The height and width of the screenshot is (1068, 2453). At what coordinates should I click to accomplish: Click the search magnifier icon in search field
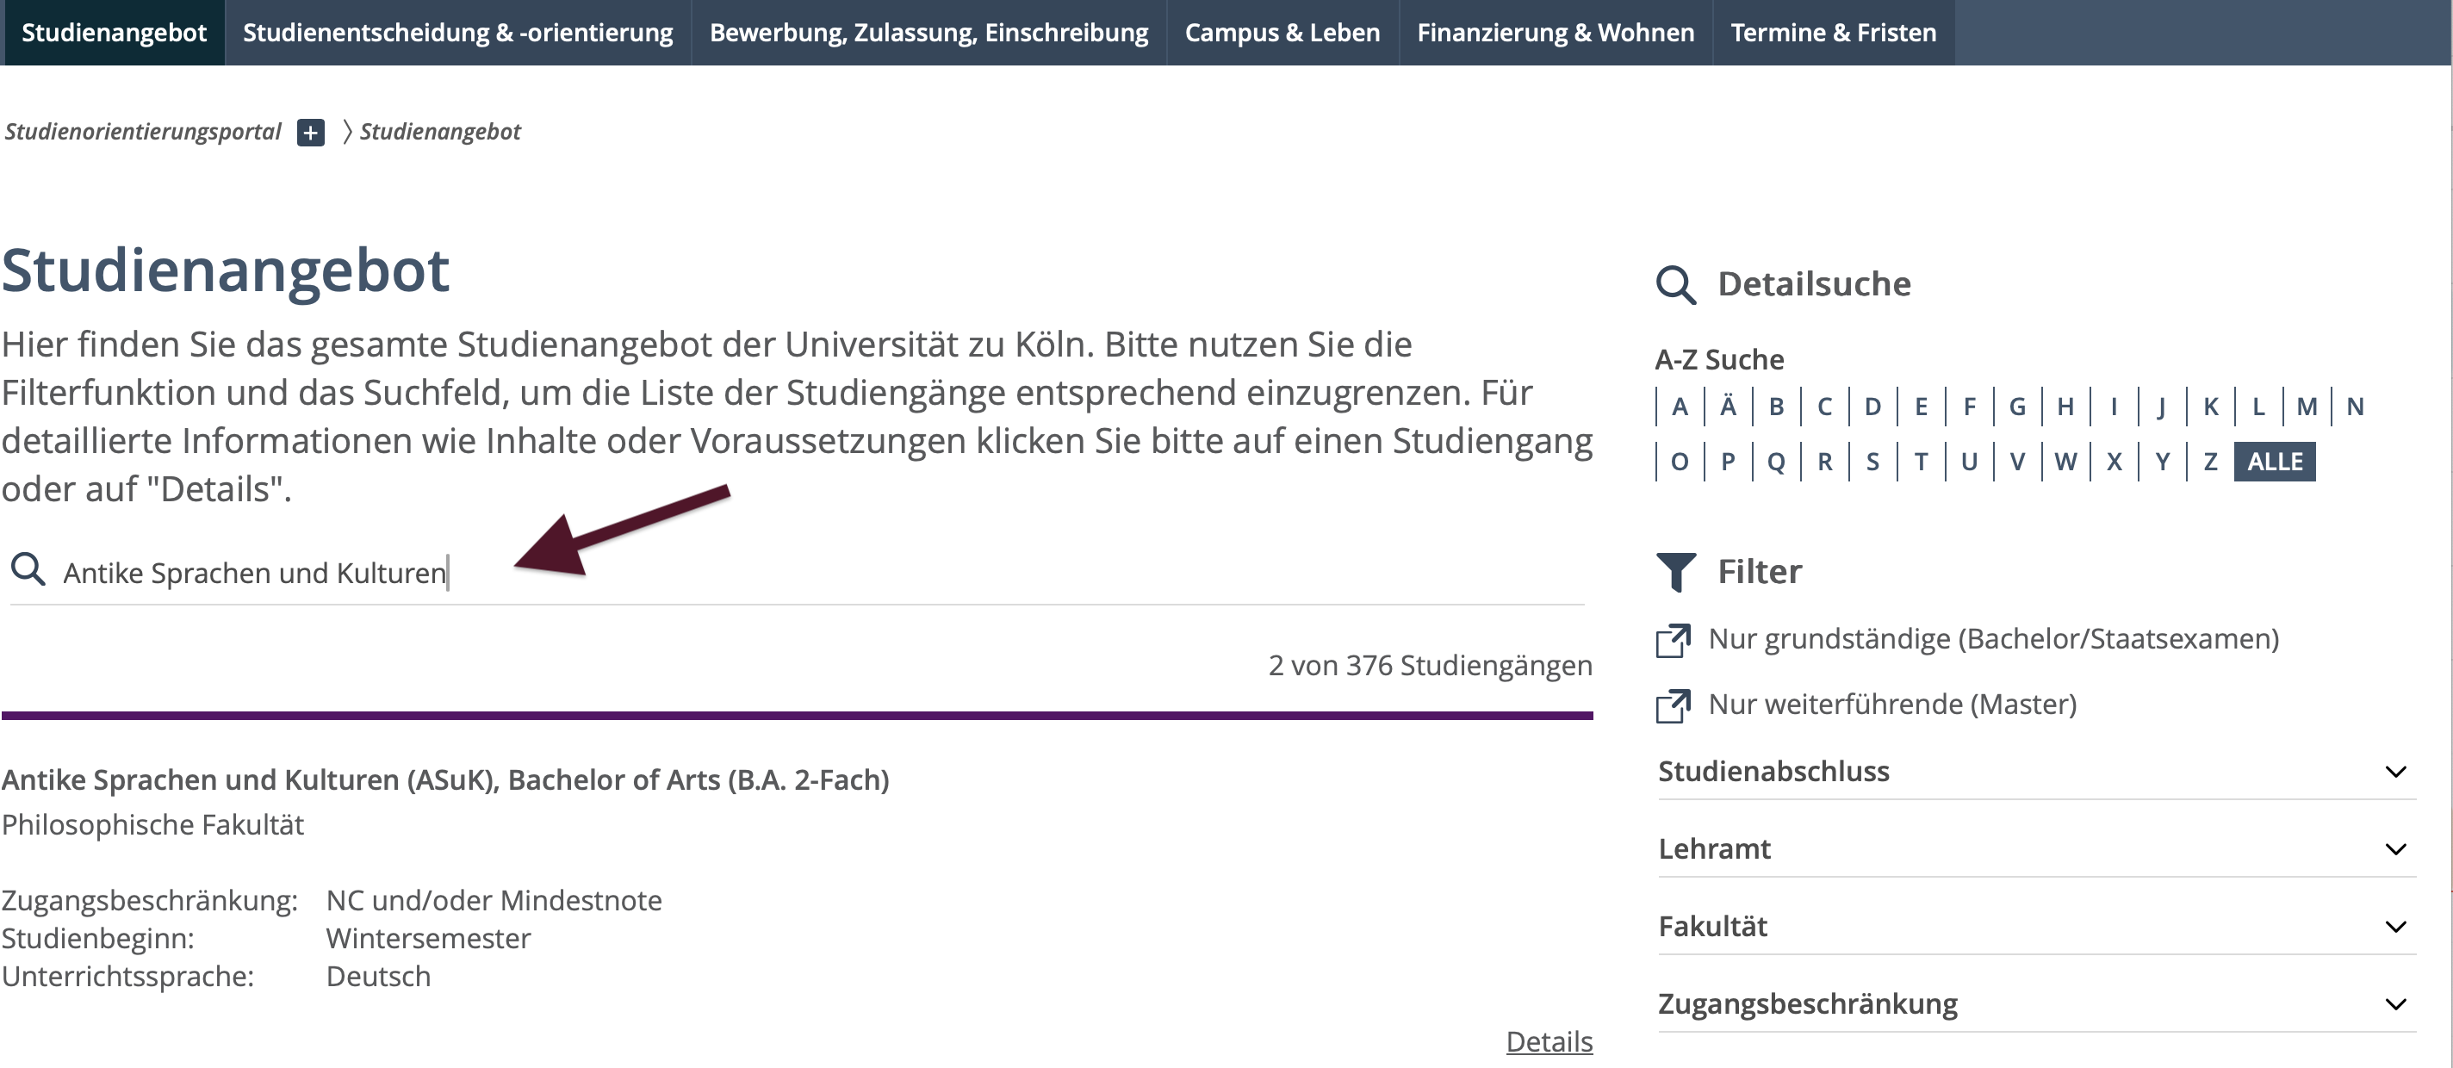click(x=28, y=570)
